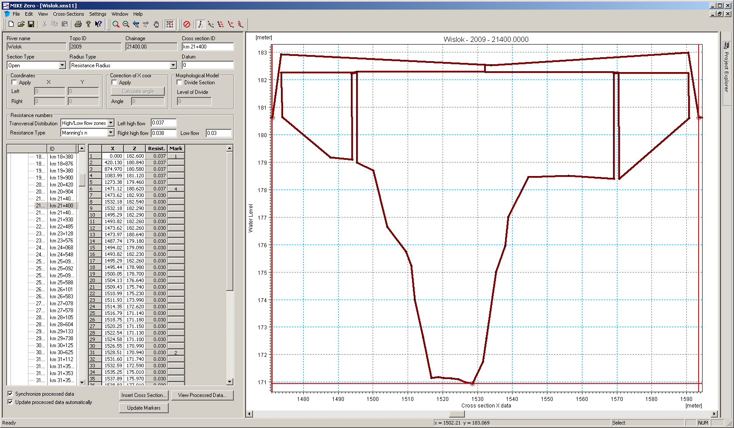Select tree item km 21+930
The height and width of the screenshot is (428, 734).
tap(61, 220)
